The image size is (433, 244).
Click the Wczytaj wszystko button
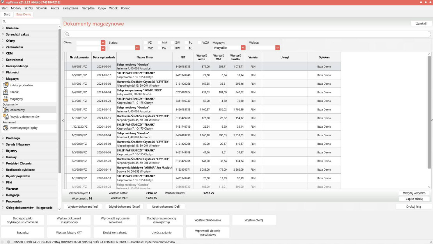click(x=414, y=193)
